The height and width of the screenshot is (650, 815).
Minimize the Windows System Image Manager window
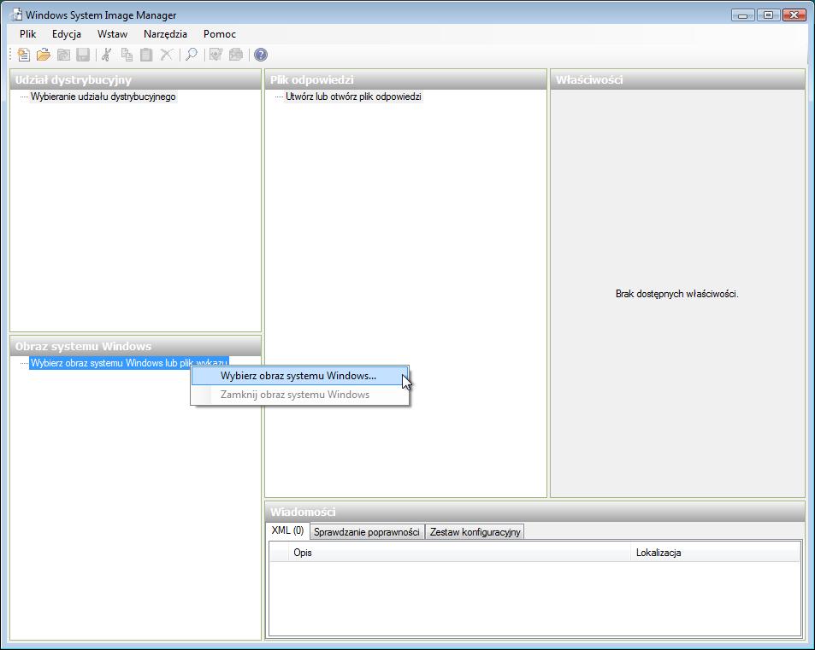click(x=743, y=15)
